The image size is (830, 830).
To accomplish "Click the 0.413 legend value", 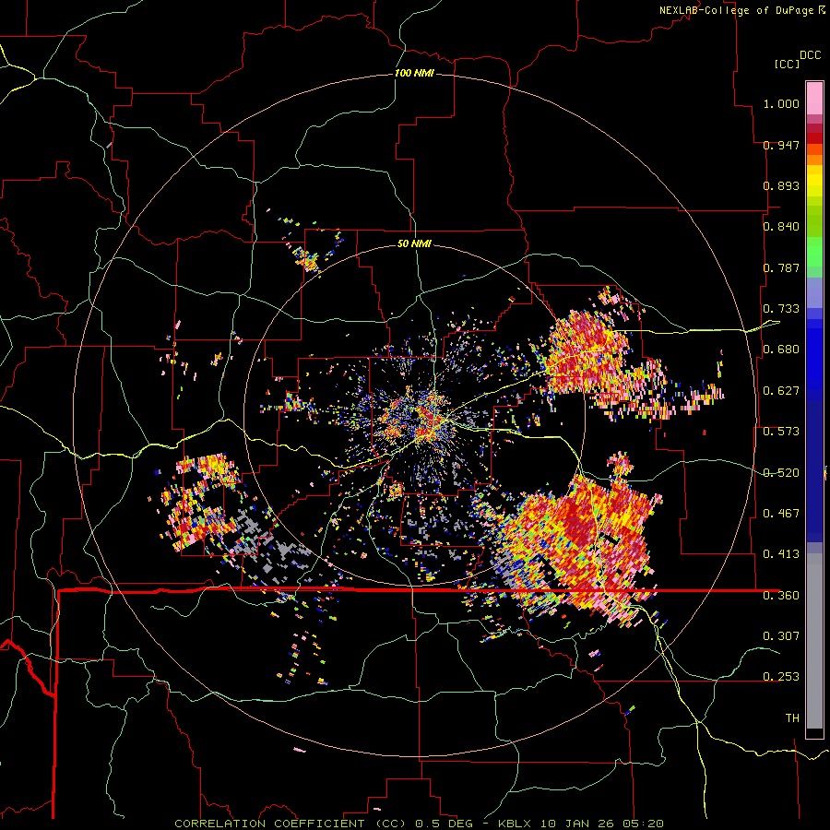I will (781, 554).
